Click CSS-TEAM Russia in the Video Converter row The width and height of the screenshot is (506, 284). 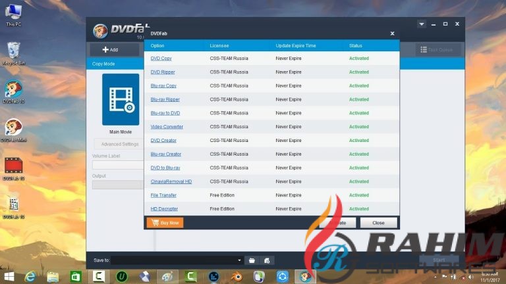point(229,127)
